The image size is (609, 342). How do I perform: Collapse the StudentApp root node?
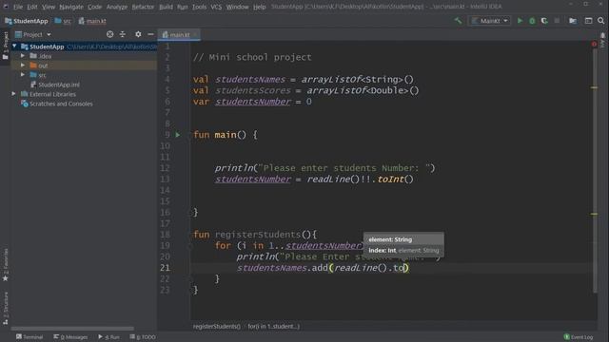click(14, 47)
